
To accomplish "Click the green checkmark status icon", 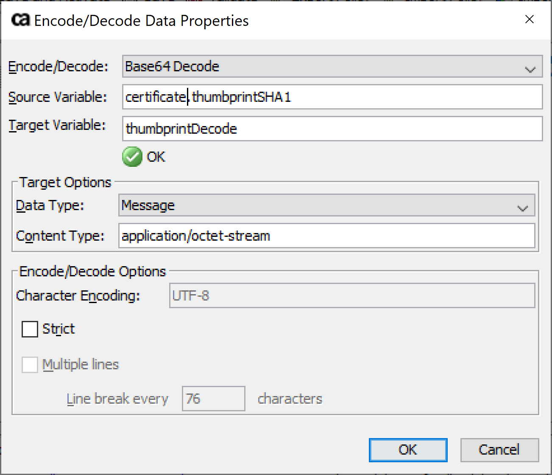I will click(x=132, y=157).
